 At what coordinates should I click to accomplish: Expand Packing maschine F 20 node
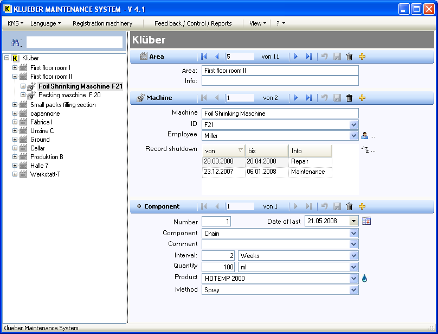[23, 95]
